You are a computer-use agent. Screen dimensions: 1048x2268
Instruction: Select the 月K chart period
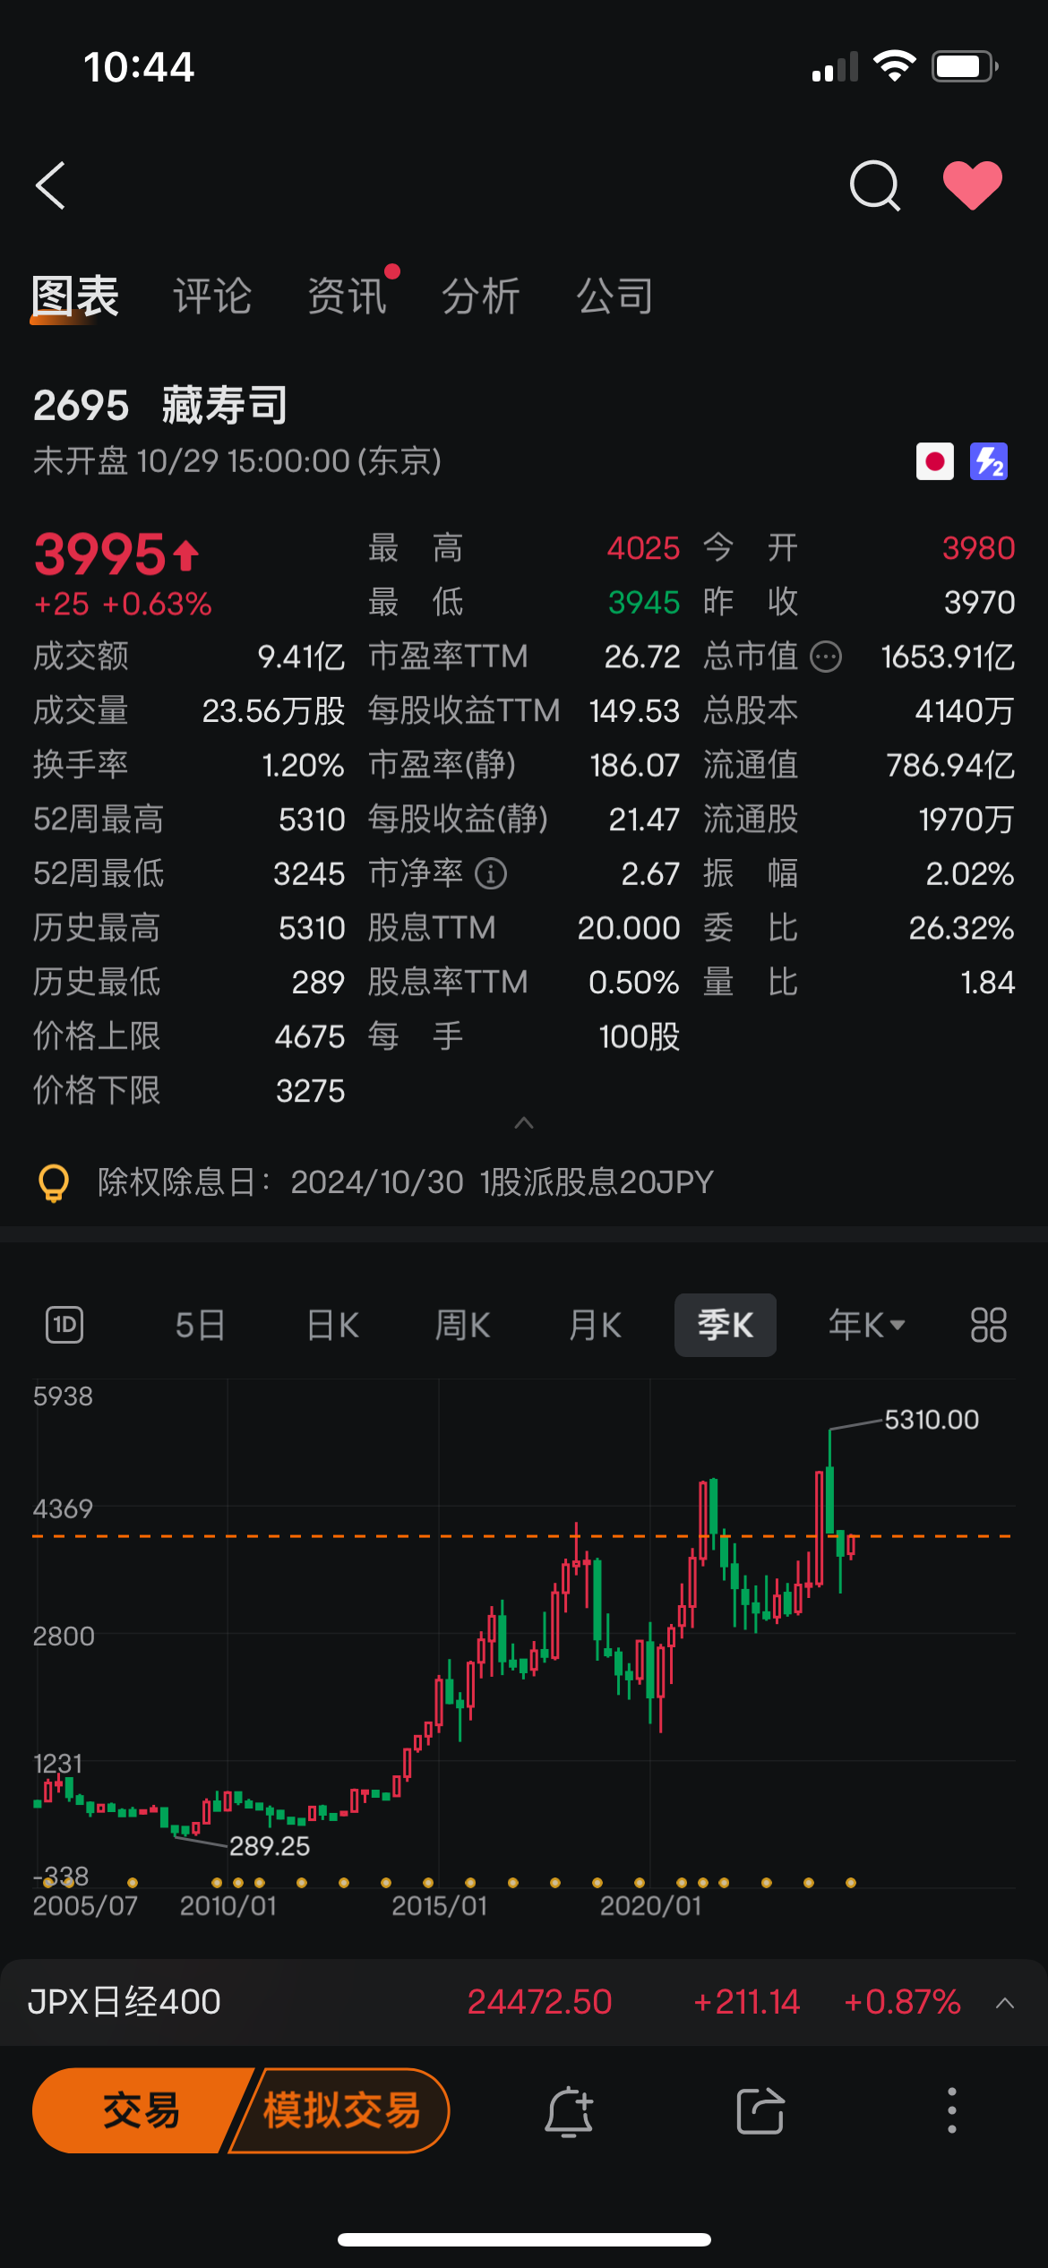click(x=596, y=1325)
